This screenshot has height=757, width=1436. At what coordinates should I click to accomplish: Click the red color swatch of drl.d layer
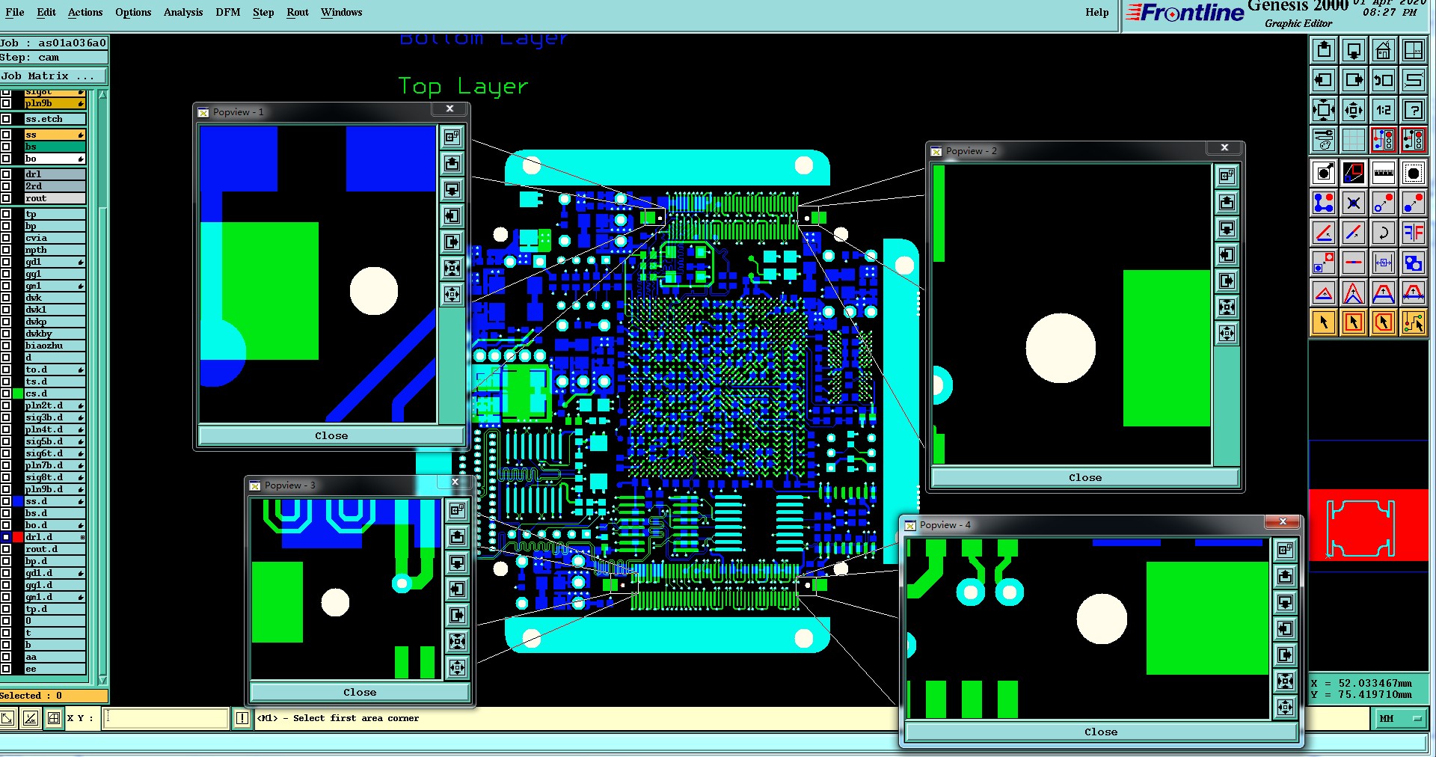click(18, 537)
